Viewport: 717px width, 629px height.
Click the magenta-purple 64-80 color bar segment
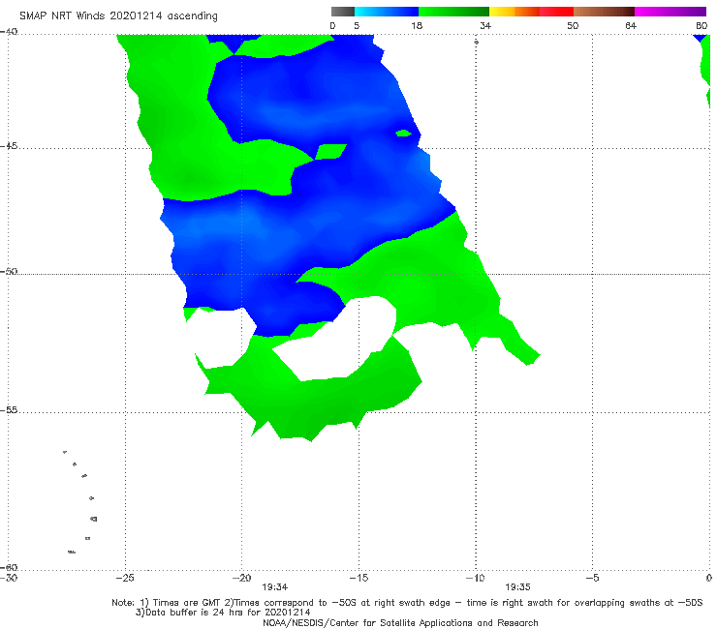coord(670,12)
